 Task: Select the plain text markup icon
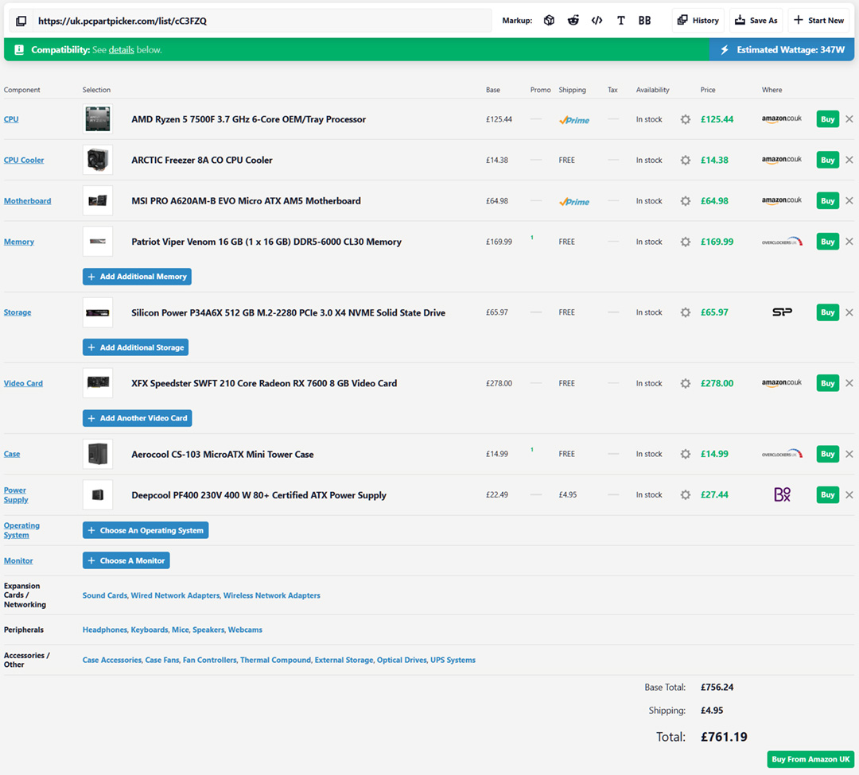click(x=620, y=20)
